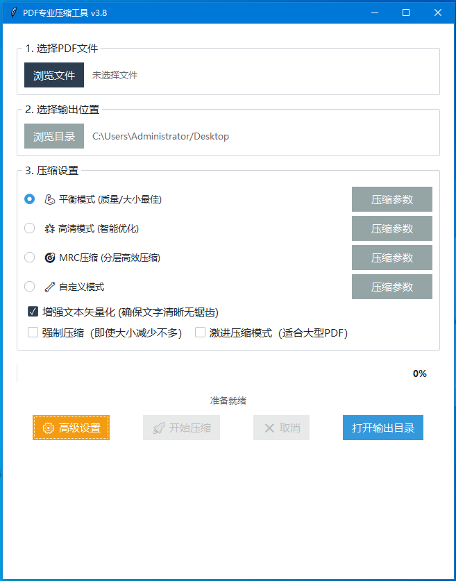Click the sparkle icon beside 高清模式

[x=49, y=228]
